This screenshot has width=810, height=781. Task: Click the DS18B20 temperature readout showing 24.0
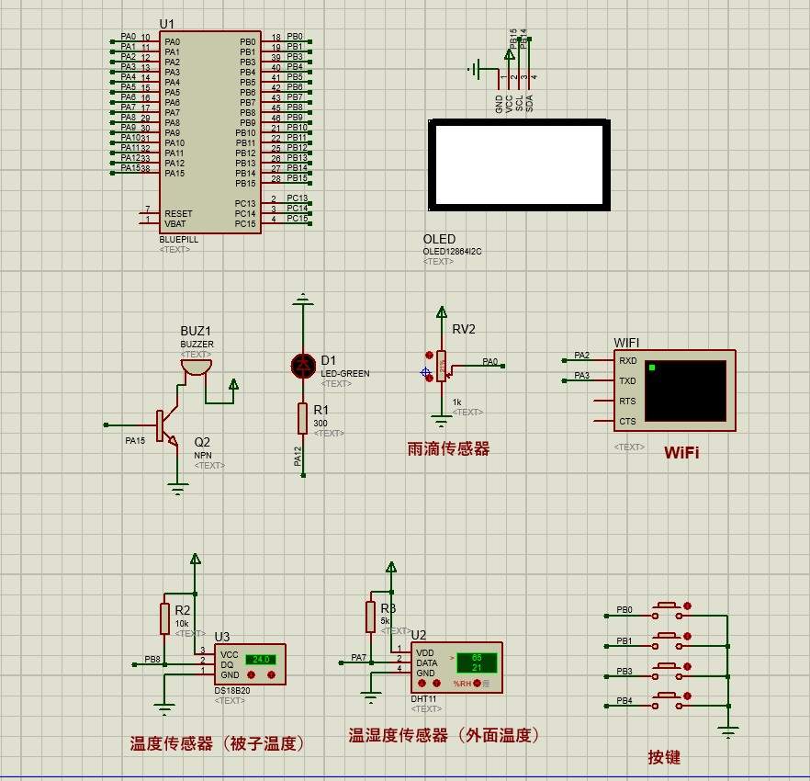261,660
